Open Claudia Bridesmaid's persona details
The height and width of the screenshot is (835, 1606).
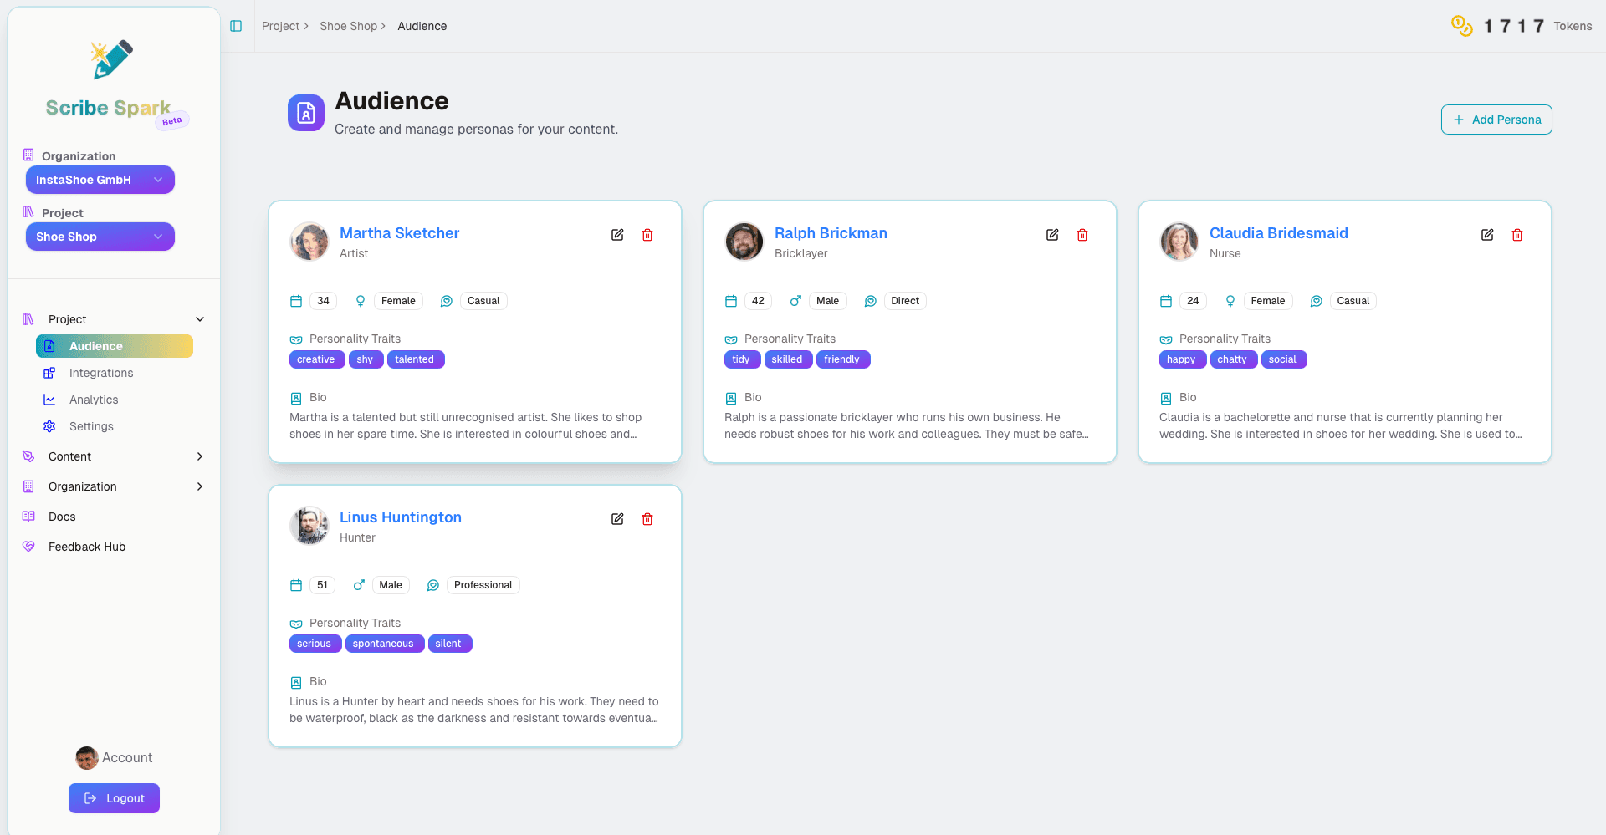(1279, 233)
